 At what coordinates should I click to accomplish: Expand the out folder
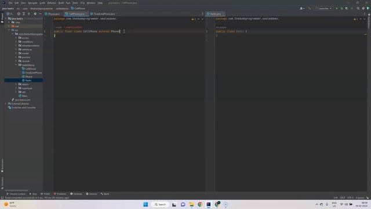point(9,26)
